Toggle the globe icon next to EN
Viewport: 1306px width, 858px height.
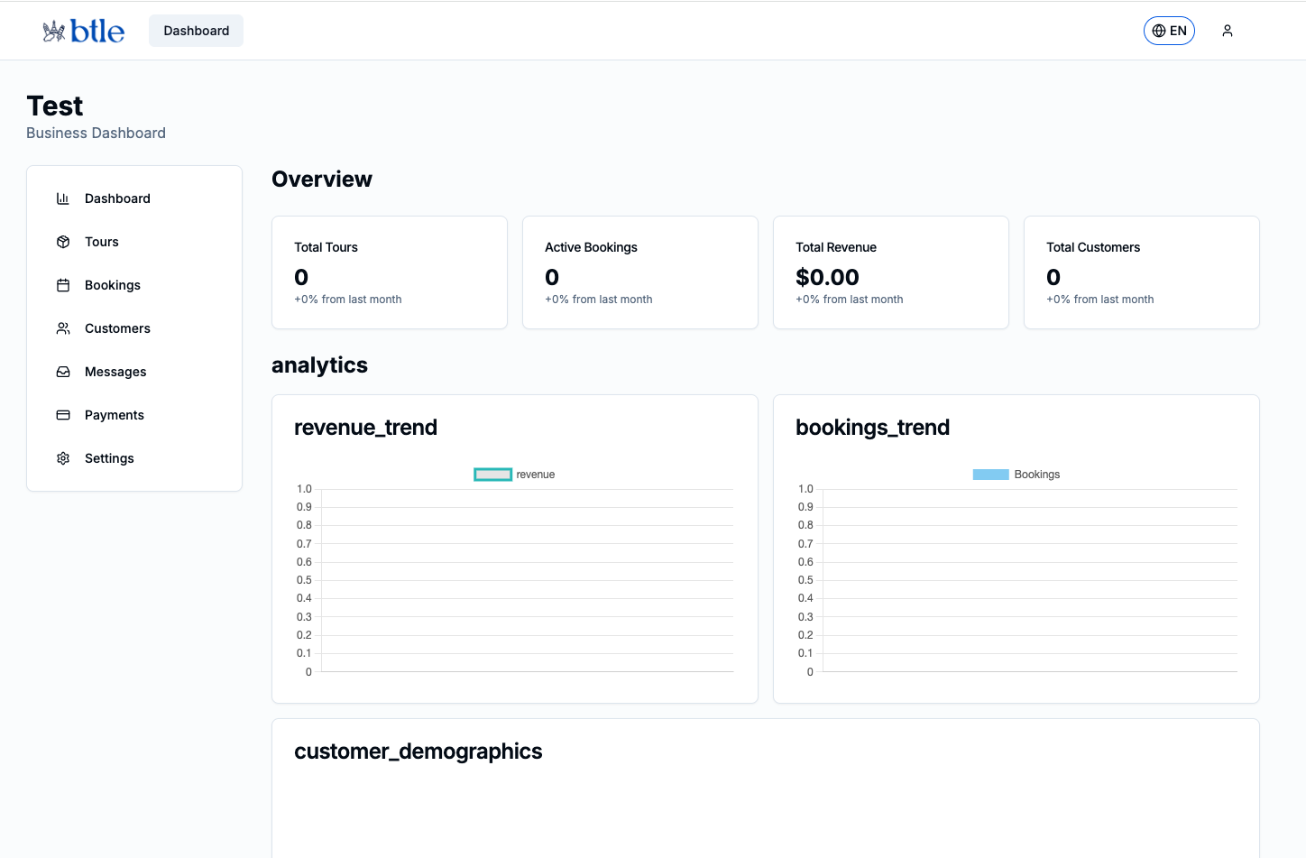1157,30
